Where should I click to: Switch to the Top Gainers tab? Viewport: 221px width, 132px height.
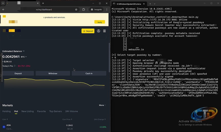click(x=56, y=111)
